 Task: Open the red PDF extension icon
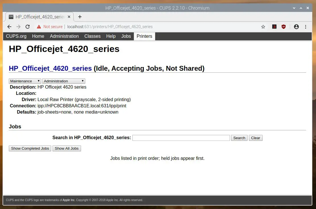click(x=274, y=27)
